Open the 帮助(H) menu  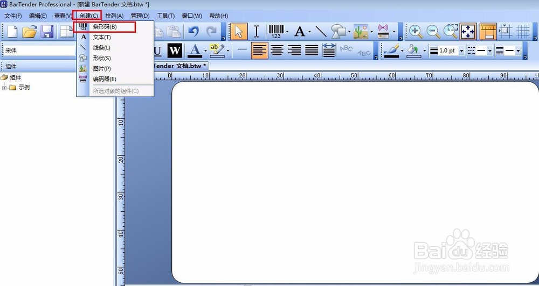219,16
